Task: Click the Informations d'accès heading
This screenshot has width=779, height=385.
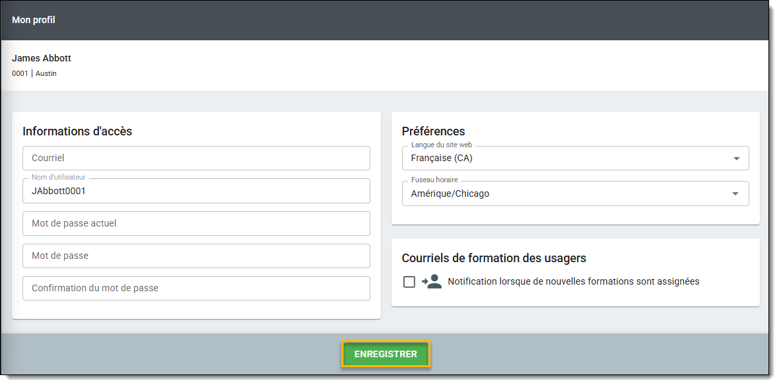Action: 77,131
